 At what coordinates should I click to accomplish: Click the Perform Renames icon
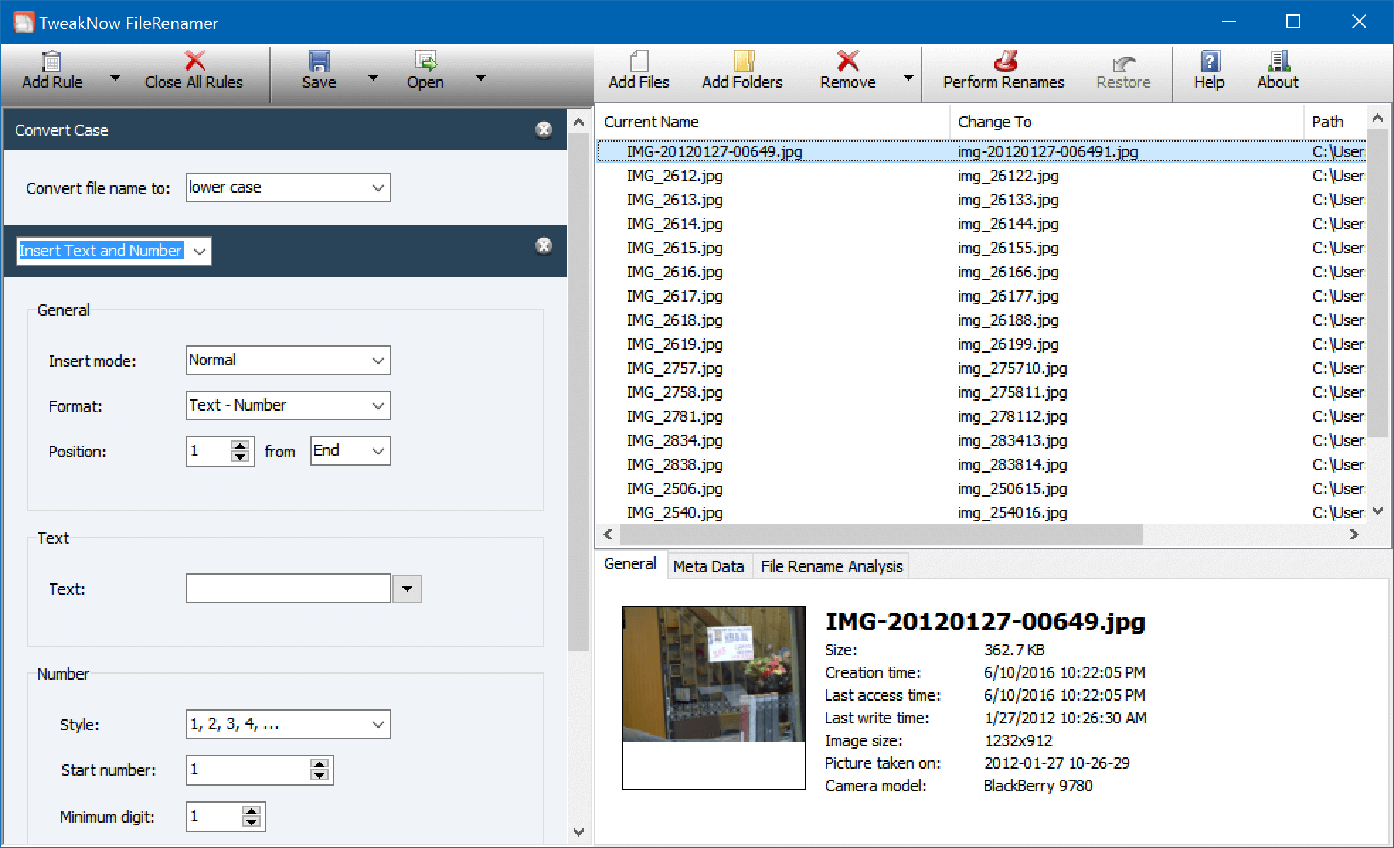click(x=1002, y=67)
